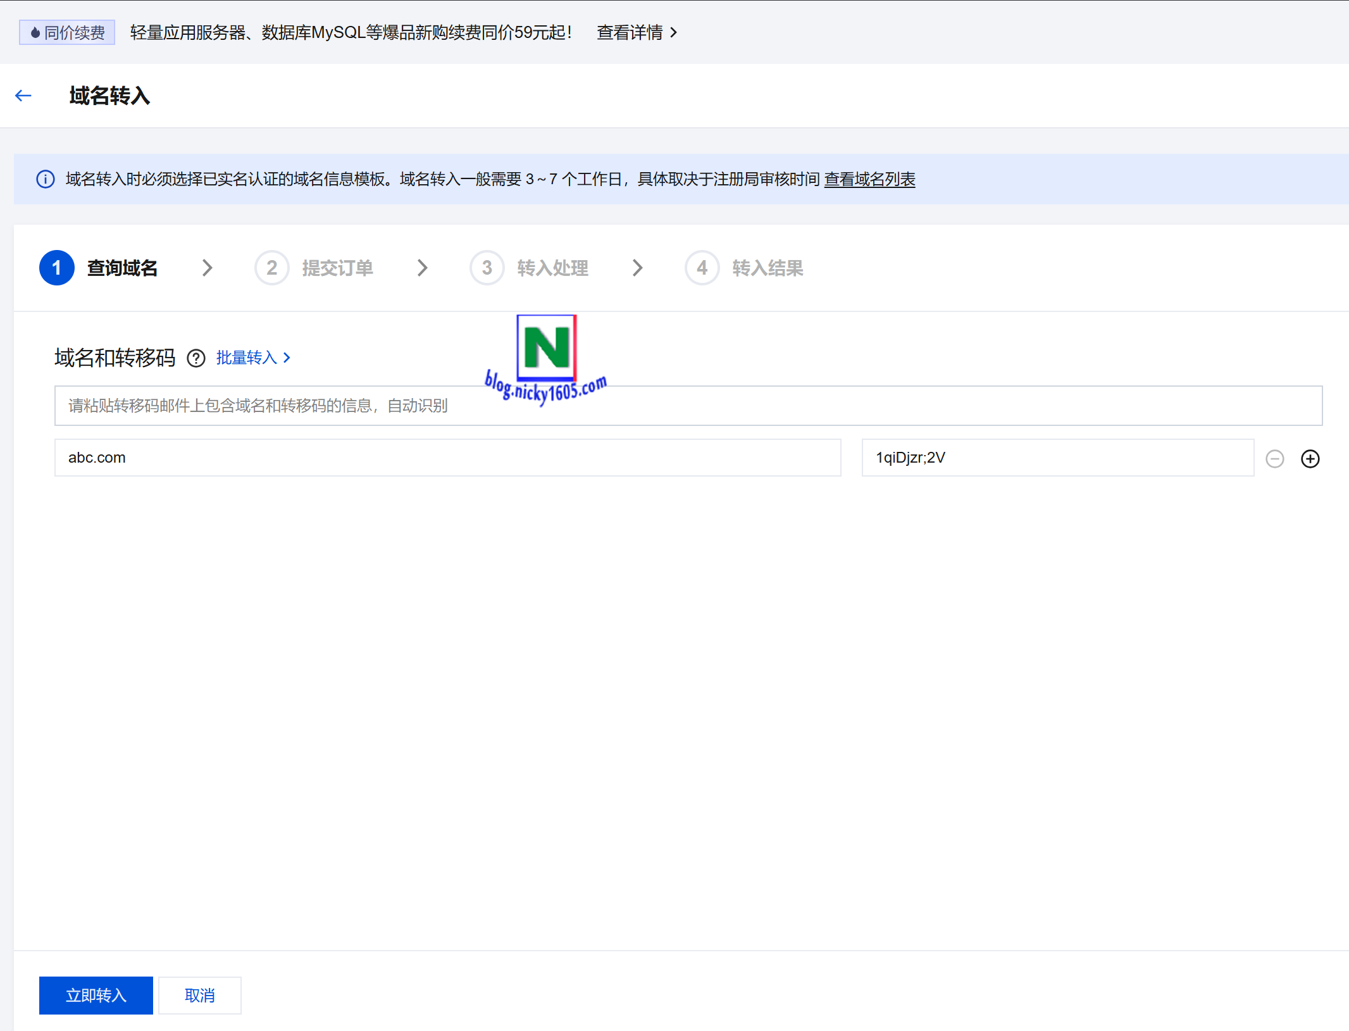Click the 域名和转移码 section heading
The image size is (1349, 1031).
(x=115, y=358)
